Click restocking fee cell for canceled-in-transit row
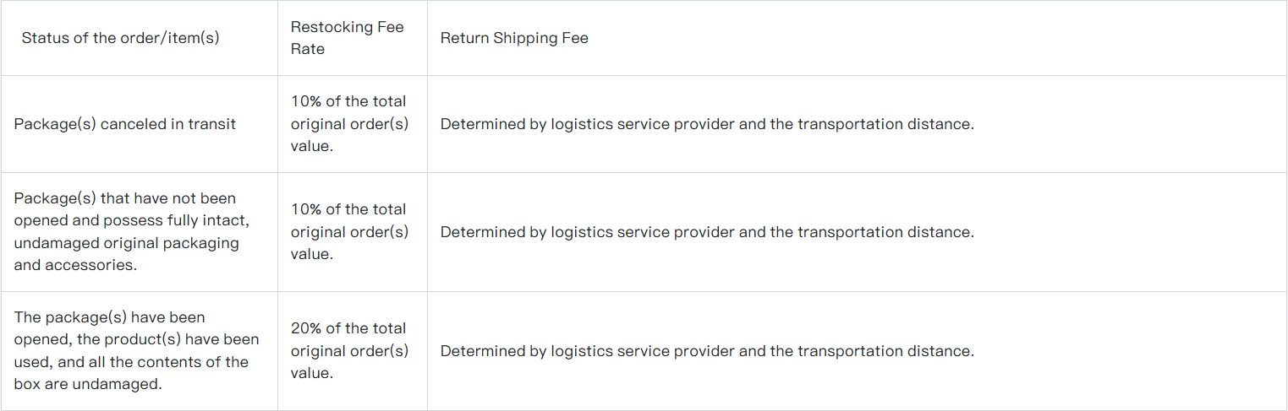The image size is (1288, 411). point(348,124)
